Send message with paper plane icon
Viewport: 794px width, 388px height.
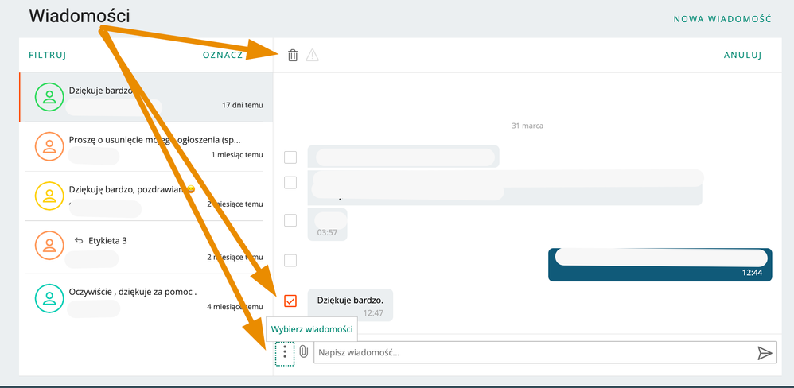(765, 352)
